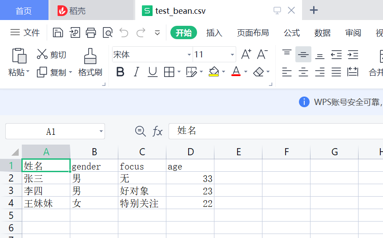Open 复制 copy options arrow
This screenshot has height=238, width=383.
click(70, 72)
